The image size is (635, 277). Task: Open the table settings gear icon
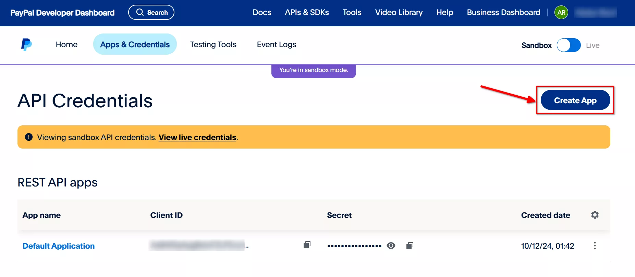[595, 215]
